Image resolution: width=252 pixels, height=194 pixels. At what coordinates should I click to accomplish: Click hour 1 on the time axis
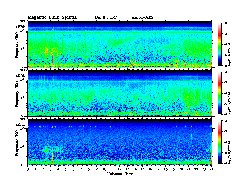tap(35, 169)
